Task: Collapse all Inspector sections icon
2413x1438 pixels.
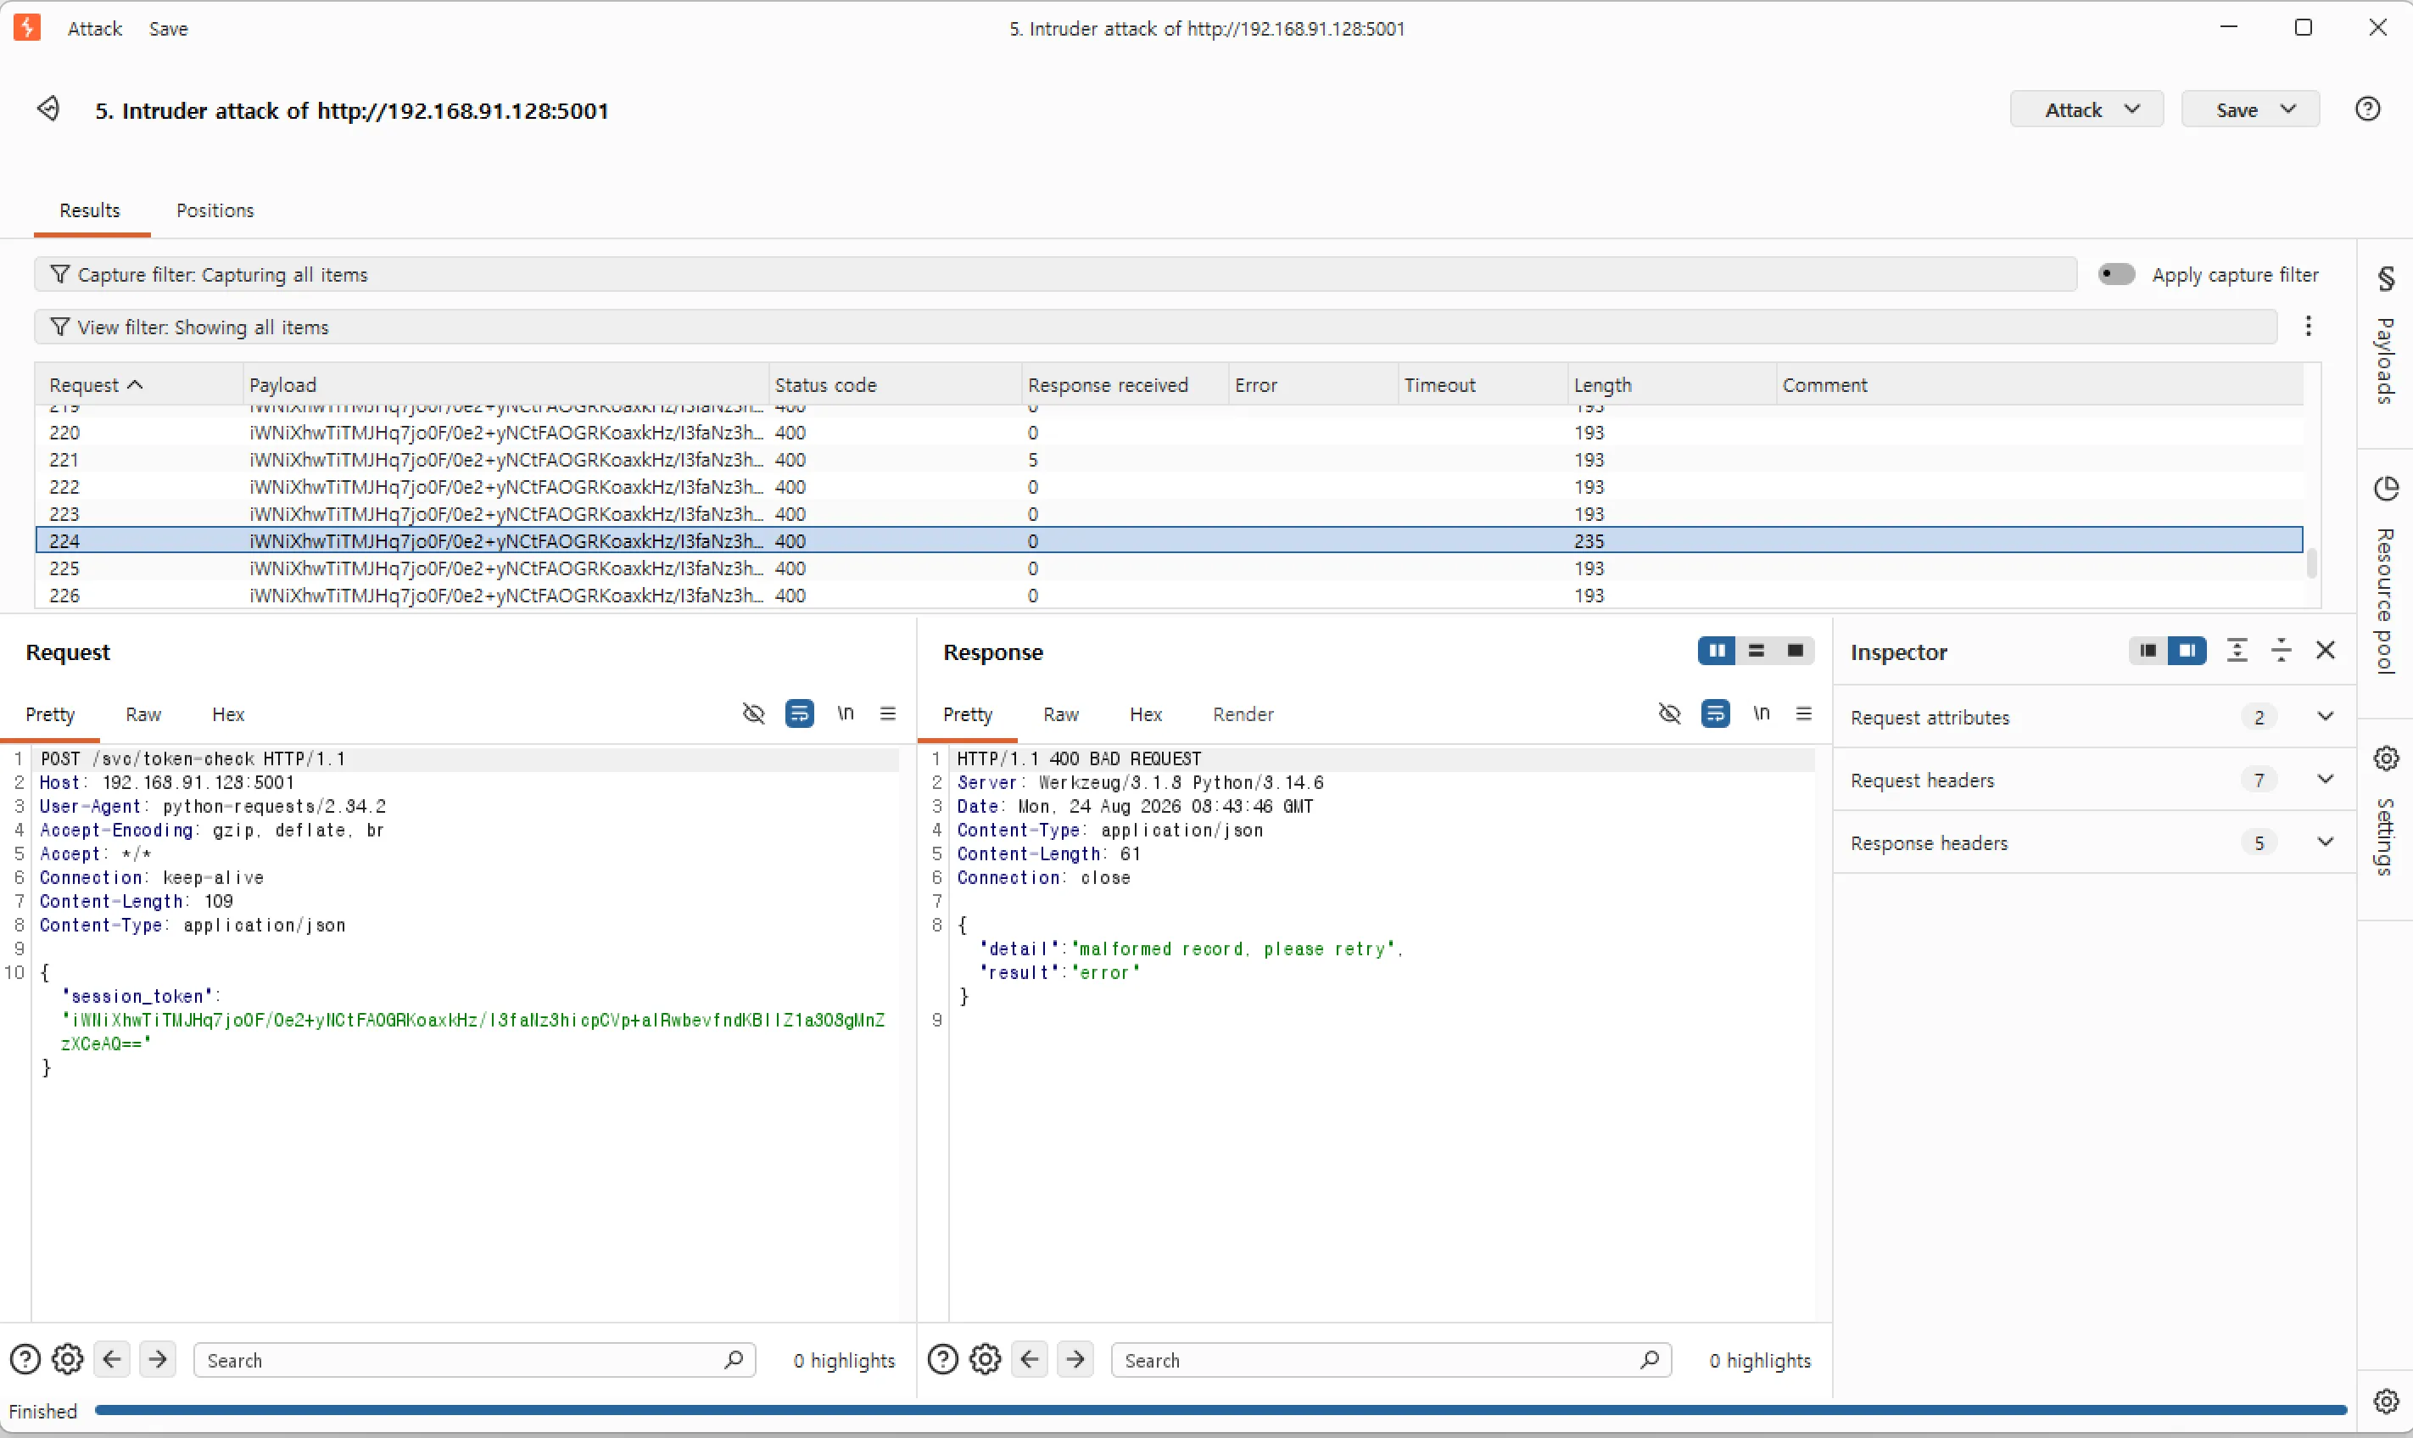Action: click(2282, 652)
